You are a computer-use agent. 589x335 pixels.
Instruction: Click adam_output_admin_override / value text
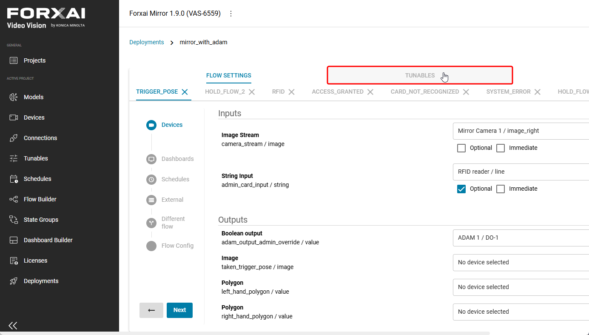270,242
